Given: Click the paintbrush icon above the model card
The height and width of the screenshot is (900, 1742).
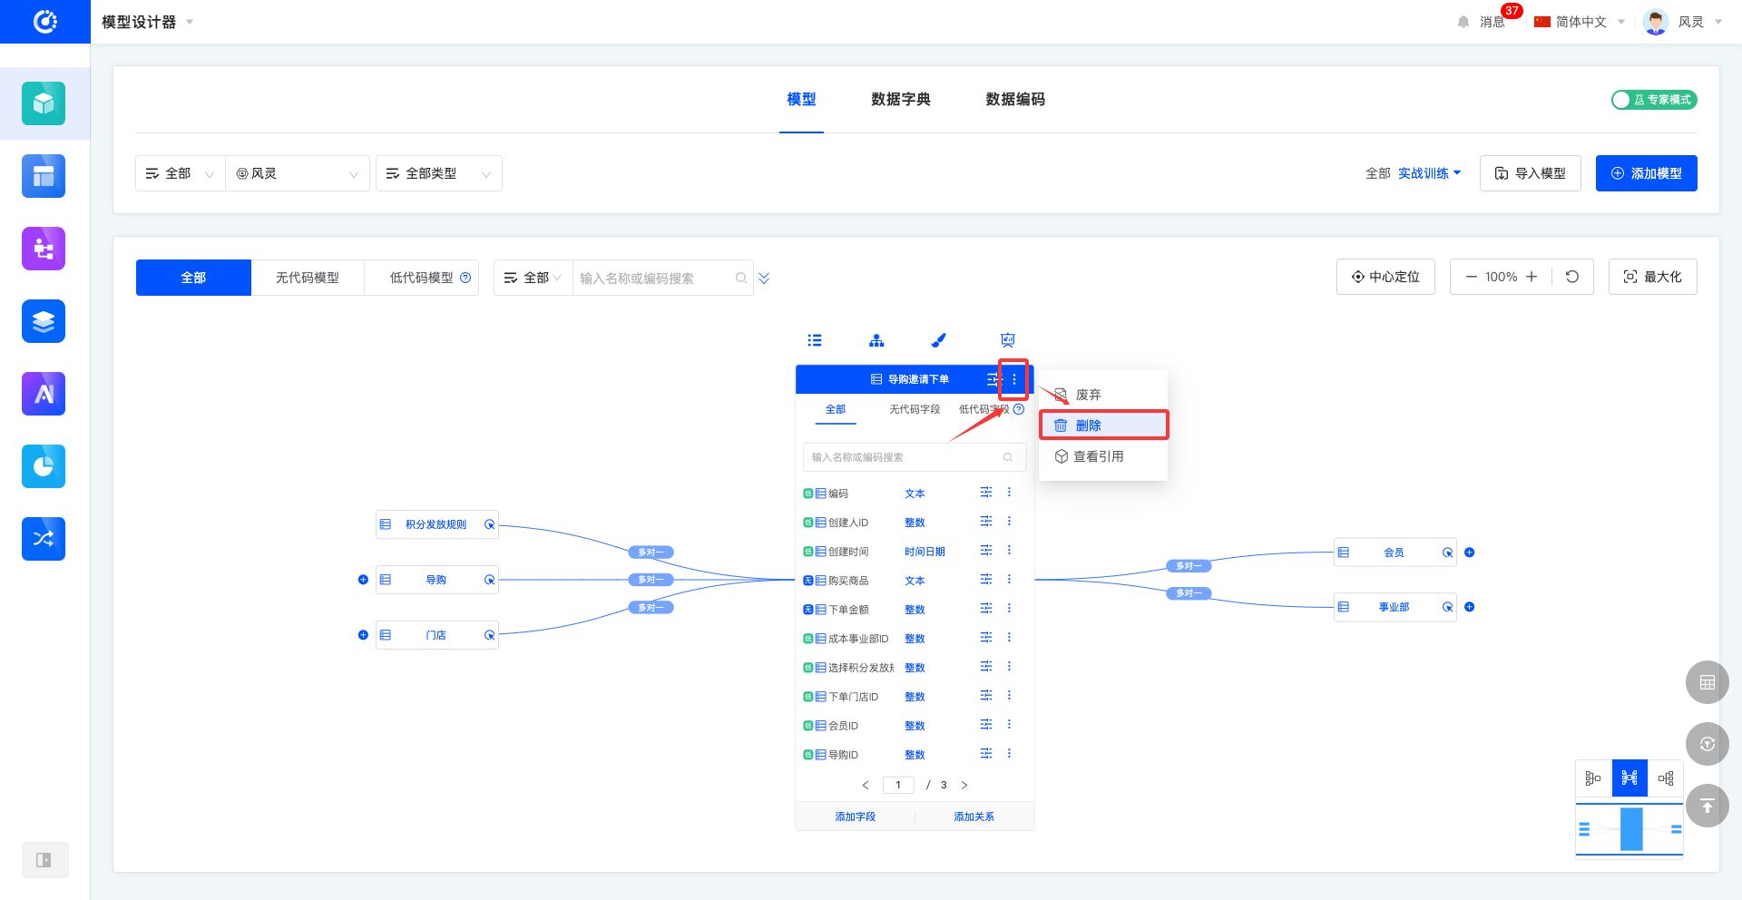Looking at the screenshot, I should [938, 340].
